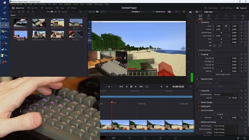Check the Retain Image Position checkbox
This screenshot has width=249, height=140.
214,74
